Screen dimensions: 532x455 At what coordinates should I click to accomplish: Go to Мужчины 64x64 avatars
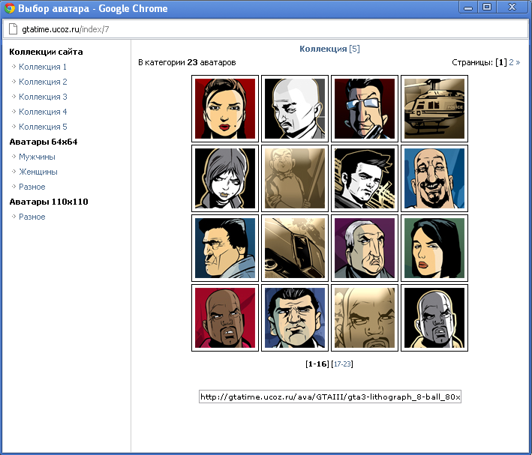tap(37, 157)
